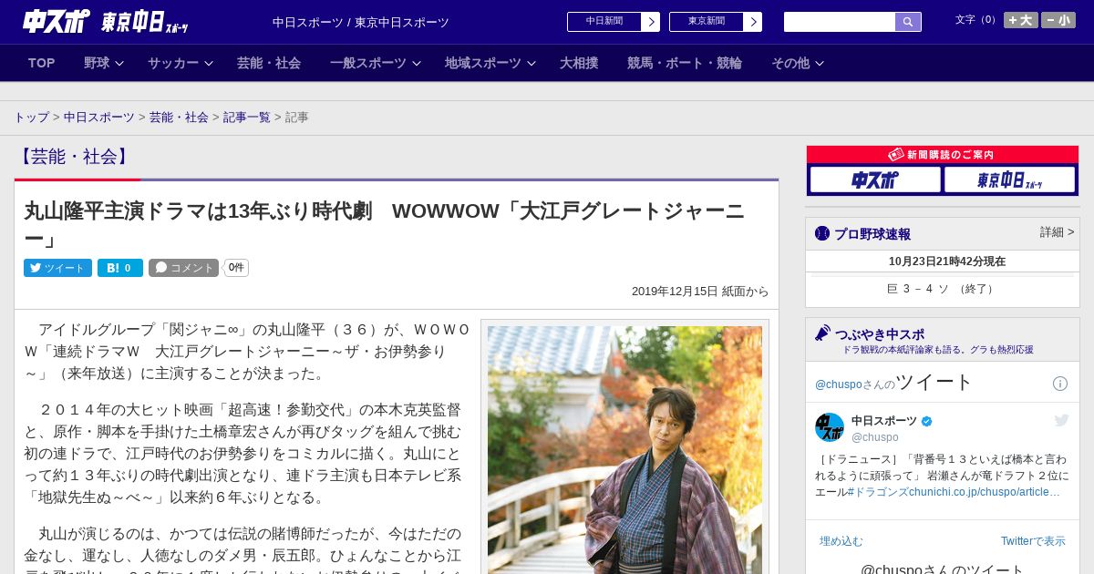Click the Twitter bird icon in the tweet
This screenshot has height=574, width=1094.
pyautogui.click(x=1061, y=420)
